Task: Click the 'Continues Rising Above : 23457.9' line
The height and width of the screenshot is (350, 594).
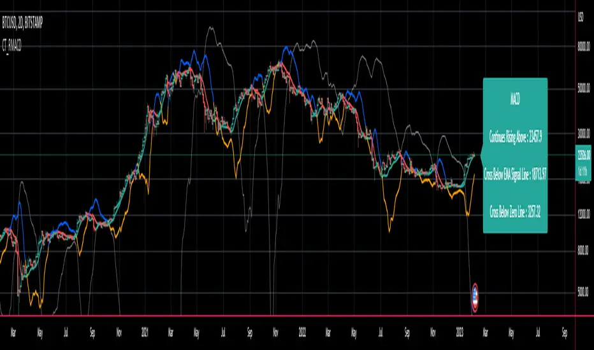Action: point(515,137)
